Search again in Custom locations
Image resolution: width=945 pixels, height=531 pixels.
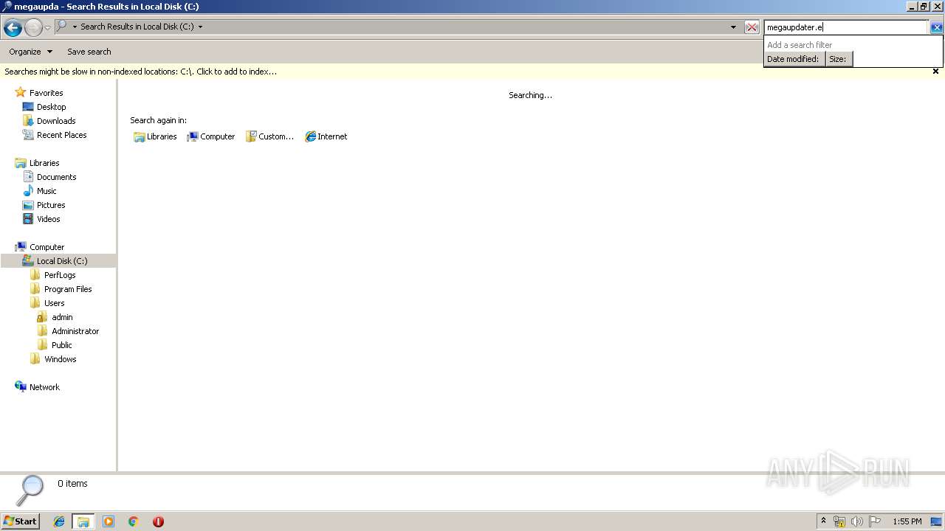tap(269, 136)
